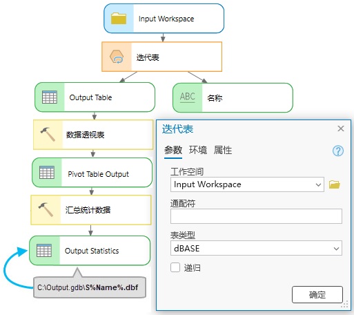Close the 迭代表 dialog
Screen dimensions: 354x315
click(341, 128)
